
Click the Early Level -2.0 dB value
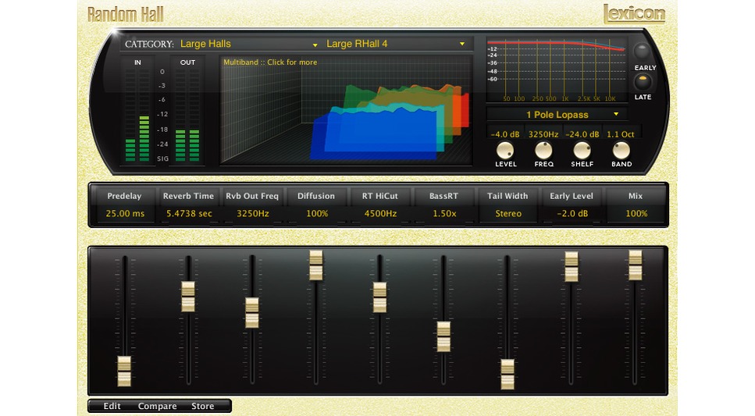(x=572, y=213)
